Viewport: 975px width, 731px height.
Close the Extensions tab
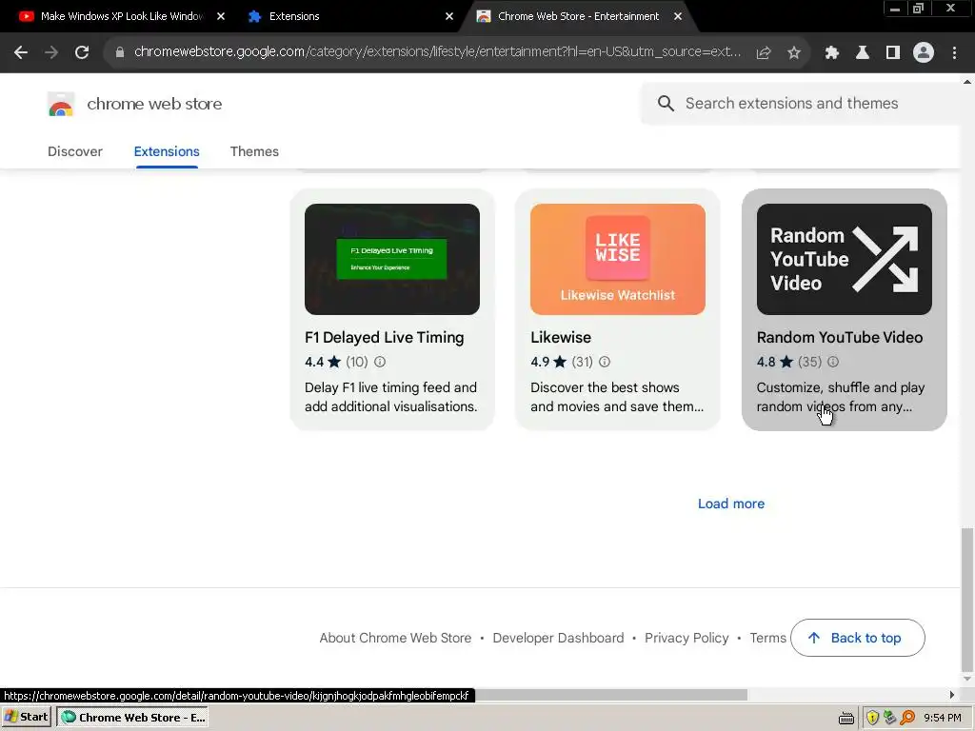click(x=449, y=16)
